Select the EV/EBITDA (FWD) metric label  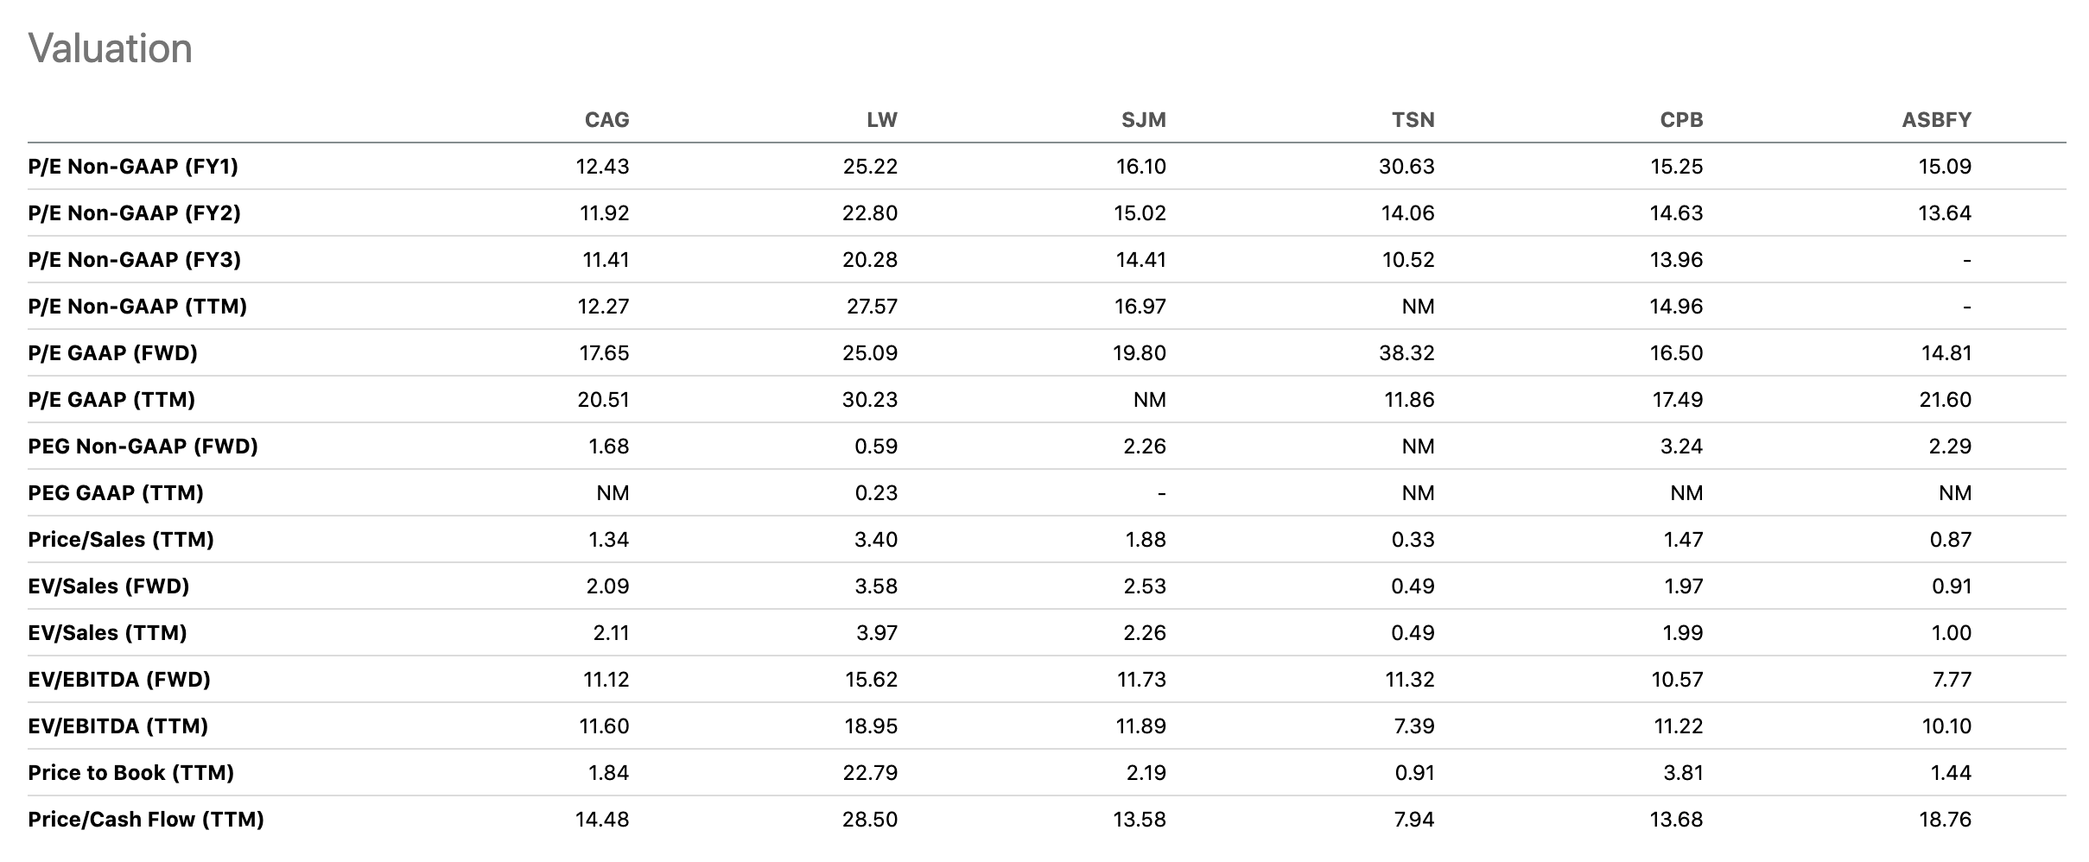point(119,680)
